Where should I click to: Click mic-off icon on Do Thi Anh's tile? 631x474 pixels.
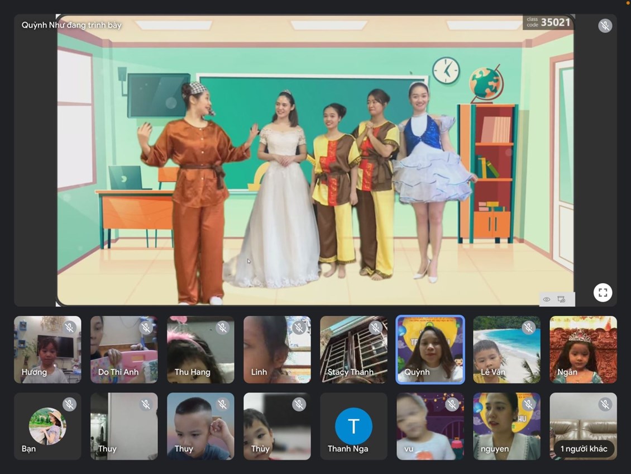pyautogui.click(x=146, y=328)
